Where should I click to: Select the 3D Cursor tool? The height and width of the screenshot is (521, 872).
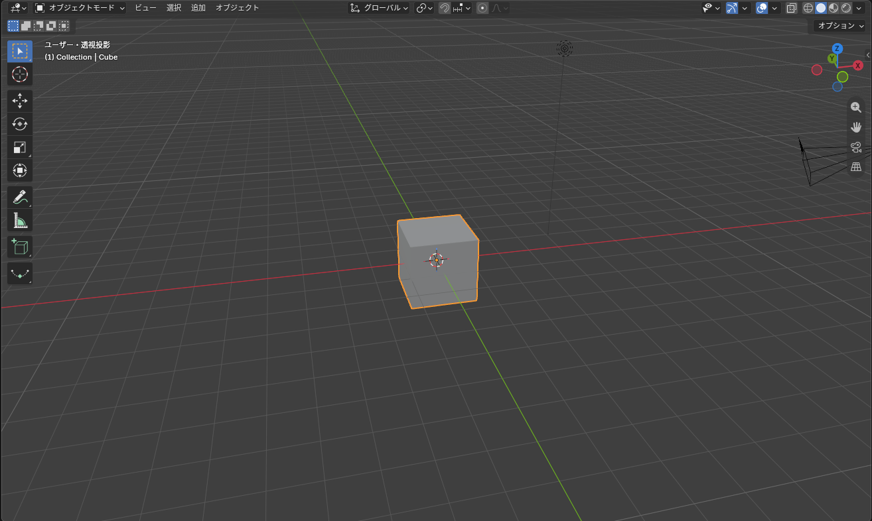(20, 74)
